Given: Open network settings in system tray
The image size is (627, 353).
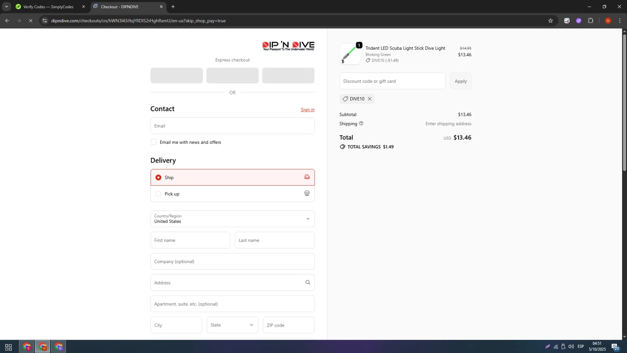Looking at the screenshot, I should (x=556, y=346).
